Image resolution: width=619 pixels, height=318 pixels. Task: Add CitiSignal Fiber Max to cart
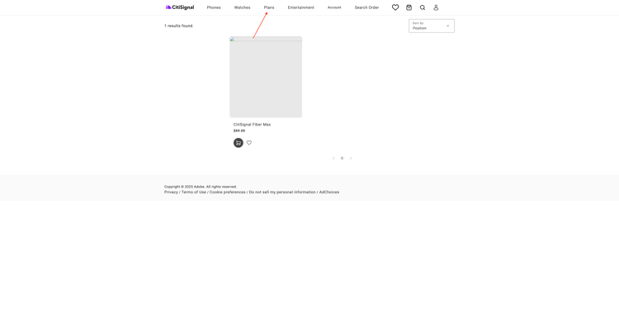pyautogui.click(x=238, y=143)
